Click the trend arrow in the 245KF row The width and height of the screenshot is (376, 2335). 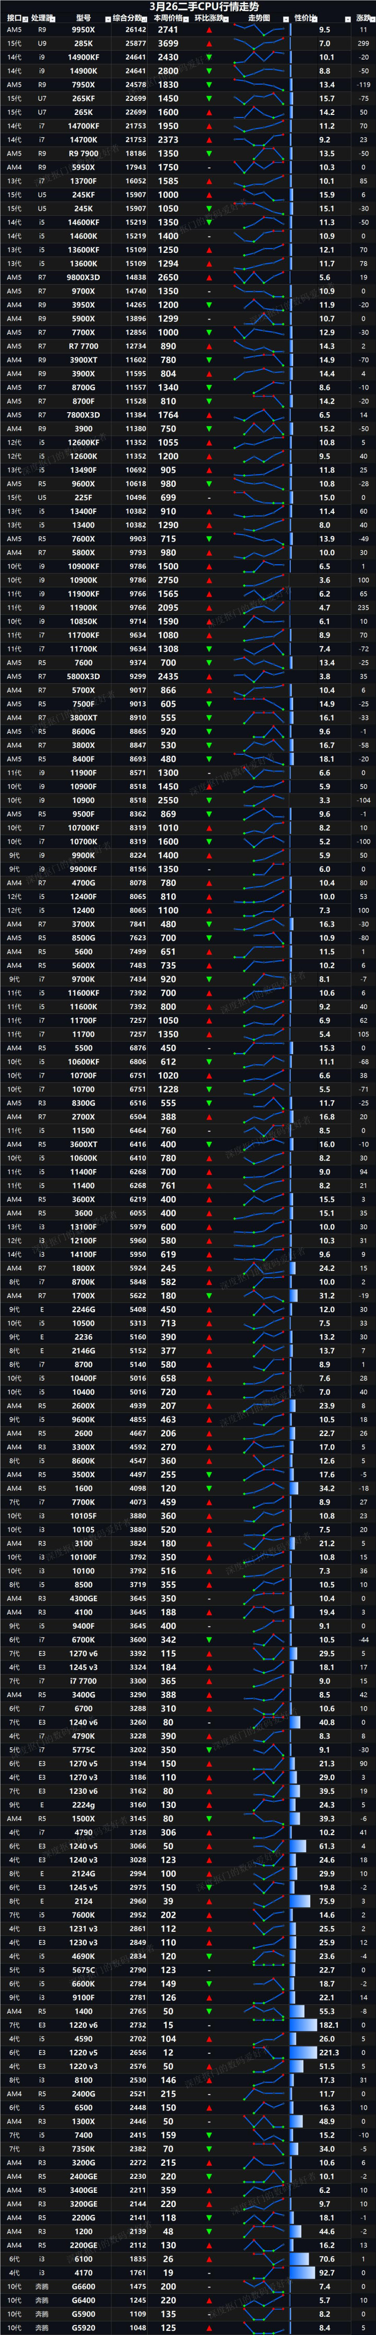point(209,195)
